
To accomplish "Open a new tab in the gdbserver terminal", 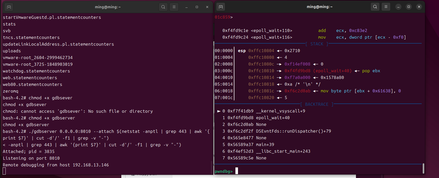I will click(9, 7).
